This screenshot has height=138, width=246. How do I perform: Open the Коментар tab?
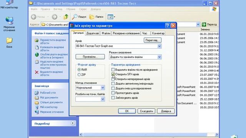click(x=158, y=33)
